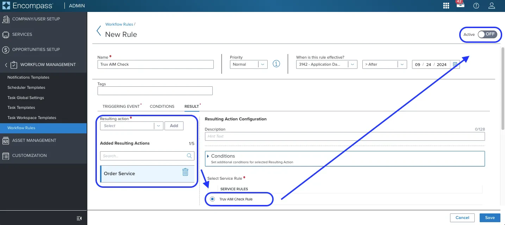Collapse the sidebar with the bottom-left icon
Screen dimensions: 505x225
(79, 218)
